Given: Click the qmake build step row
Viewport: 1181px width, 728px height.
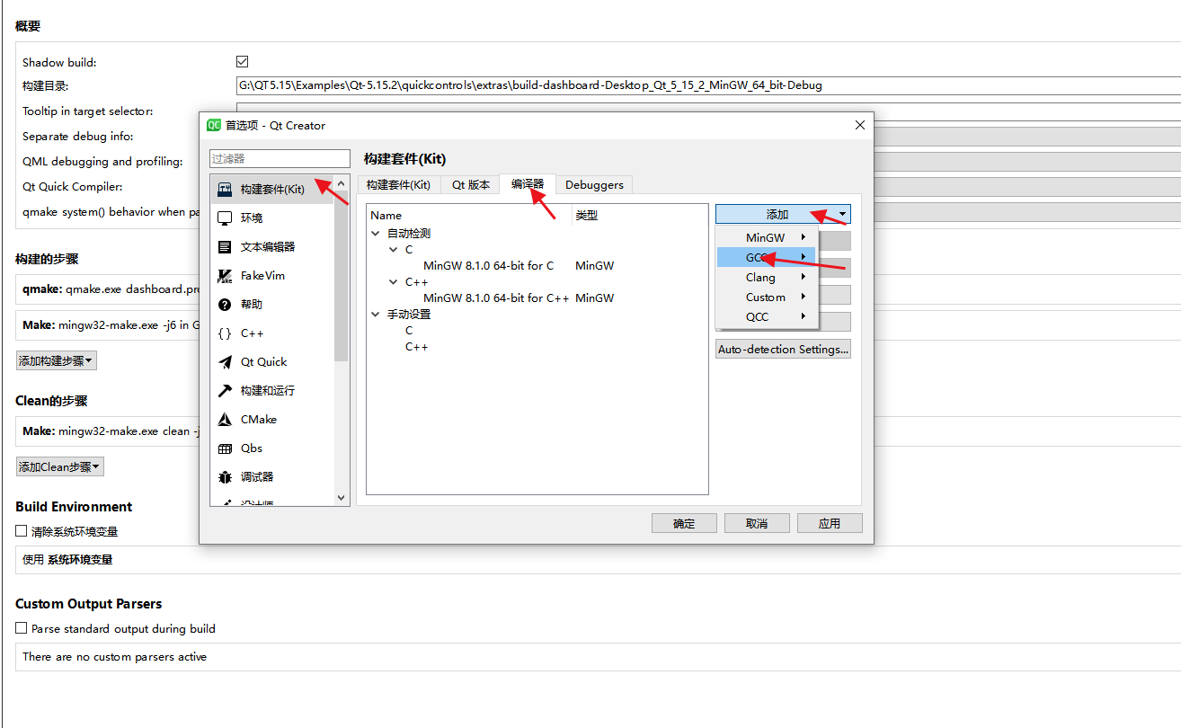Looking at the screenshot, I should tap(109, 289).
